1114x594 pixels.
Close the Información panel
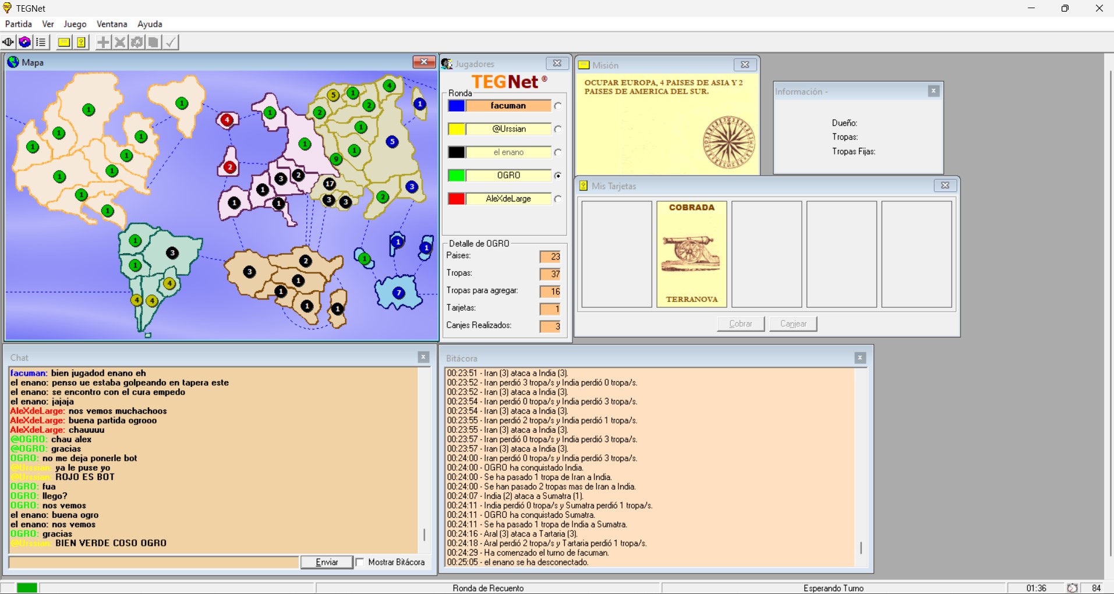pos(933,91)
